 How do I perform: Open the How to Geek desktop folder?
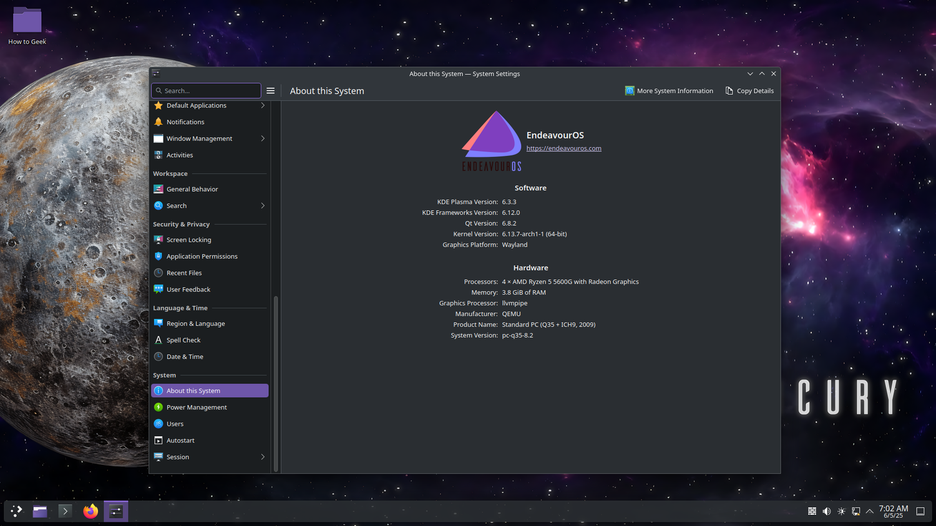27,26
